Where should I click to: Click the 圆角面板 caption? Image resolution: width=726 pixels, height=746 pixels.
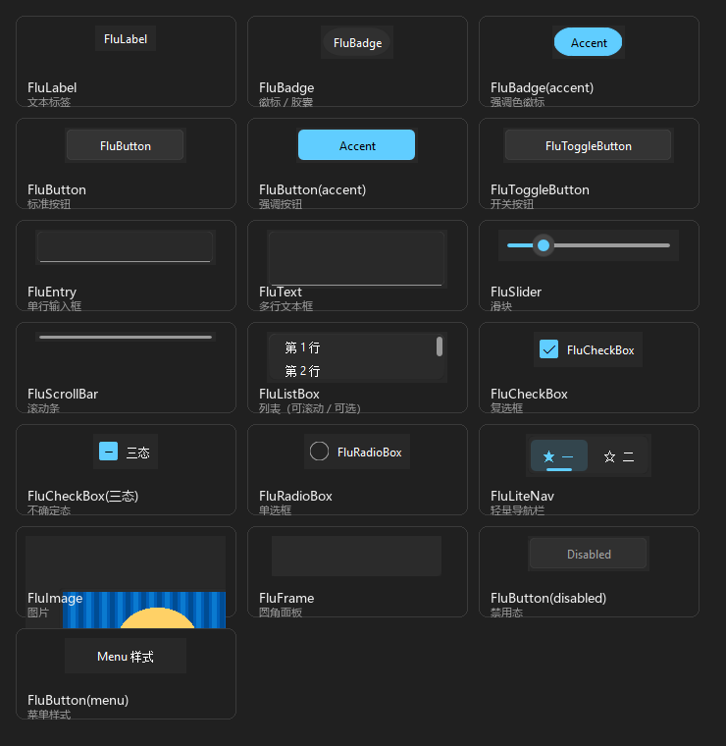281,613
